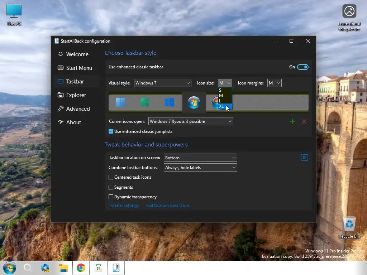Switch to Google Chrome on taskbar

pos(81,268)
